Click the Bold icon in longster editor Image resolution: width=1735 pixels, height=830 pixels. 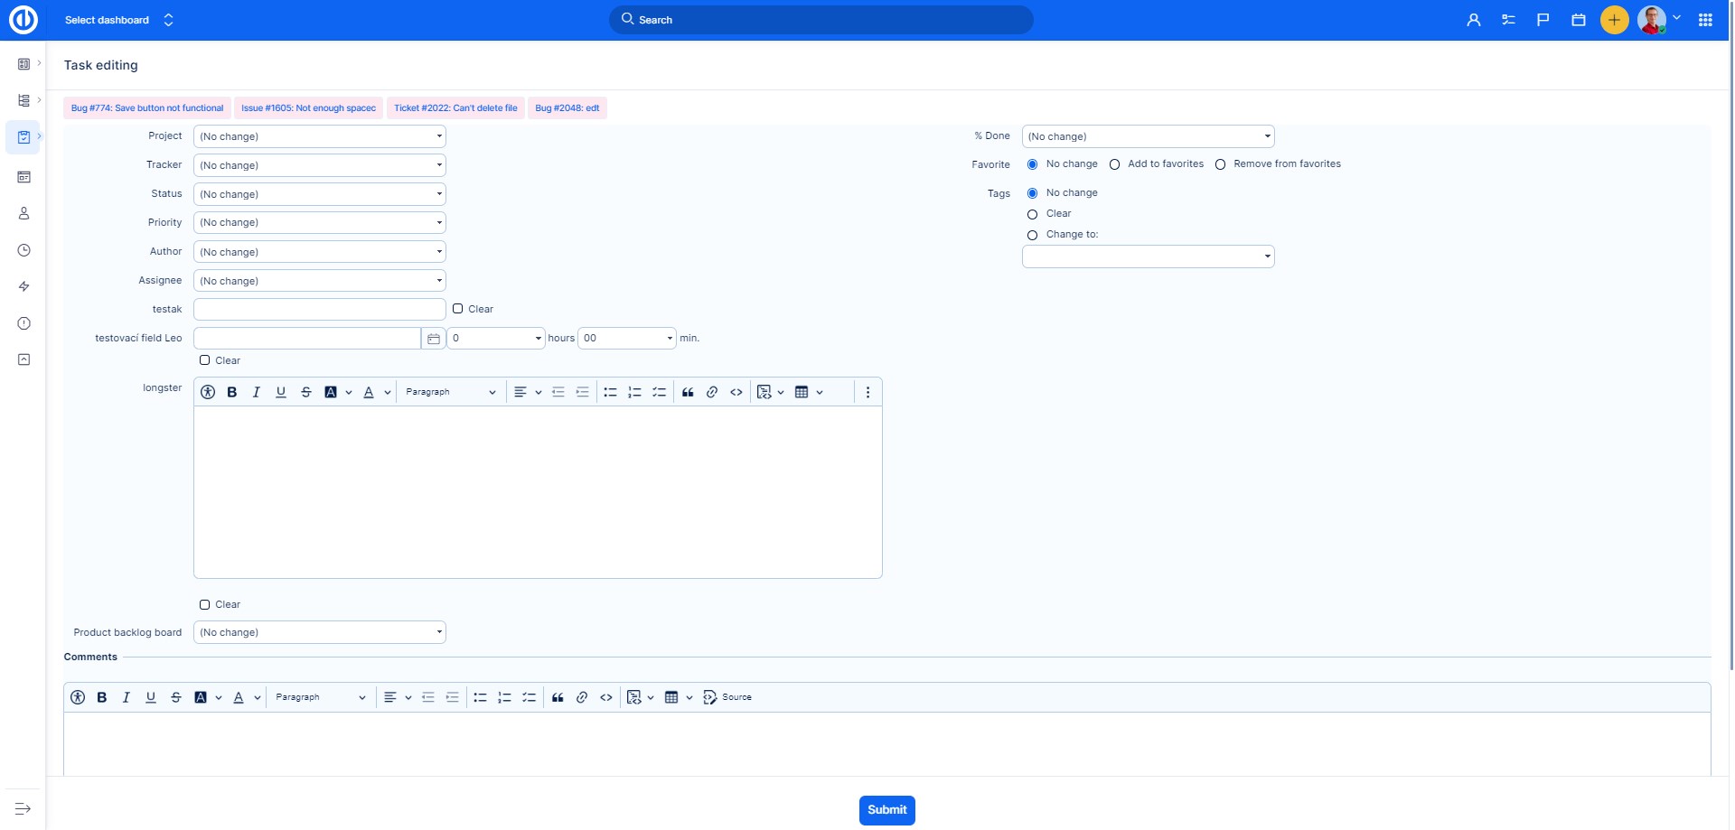(x=232, y=392)
